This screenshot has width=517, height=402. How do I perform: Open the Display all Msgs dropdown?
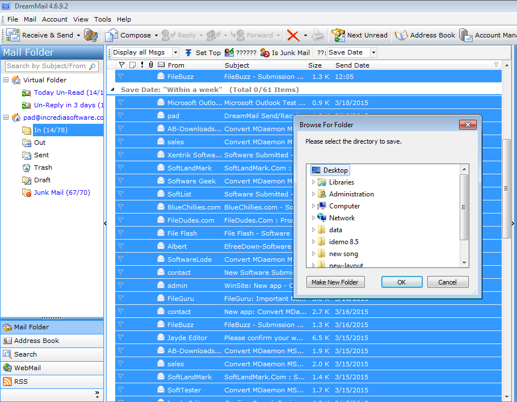pos(176,52)
